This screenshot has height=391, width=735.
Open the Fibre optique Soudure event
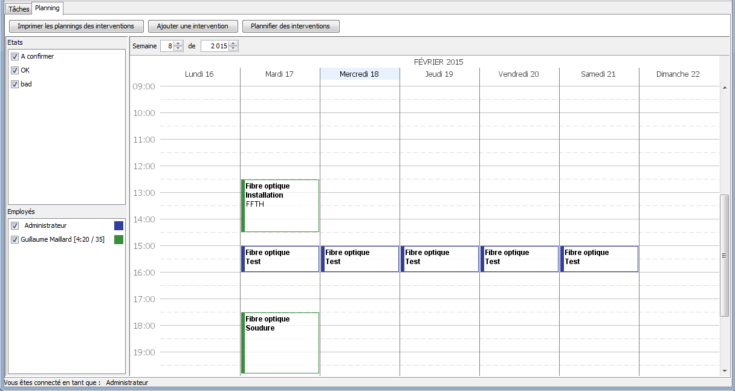[280, 343]
